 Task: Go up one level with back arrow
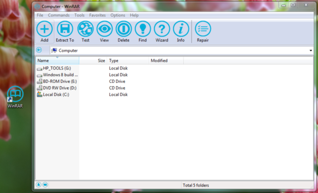pyautogui.click(x=39, y=50)
